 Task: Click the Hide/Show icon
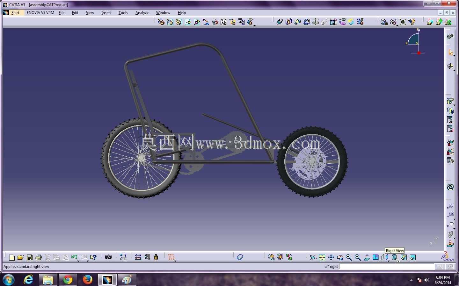404,257
